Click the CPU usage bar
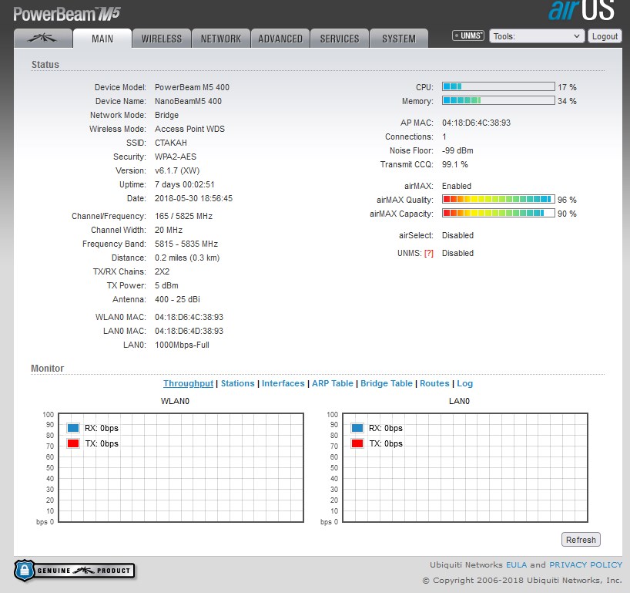The height and width of the screenshot is (593, 630). click(x=498, y=86)
